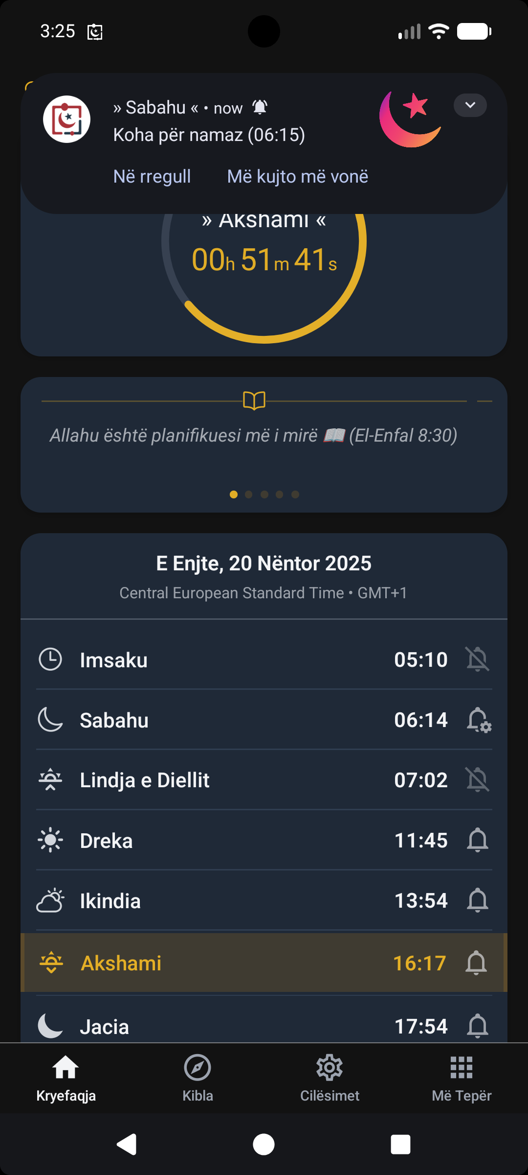Tap 'Më kujto më vonë' to snooze
The image size is (528, 1175).
297,177
